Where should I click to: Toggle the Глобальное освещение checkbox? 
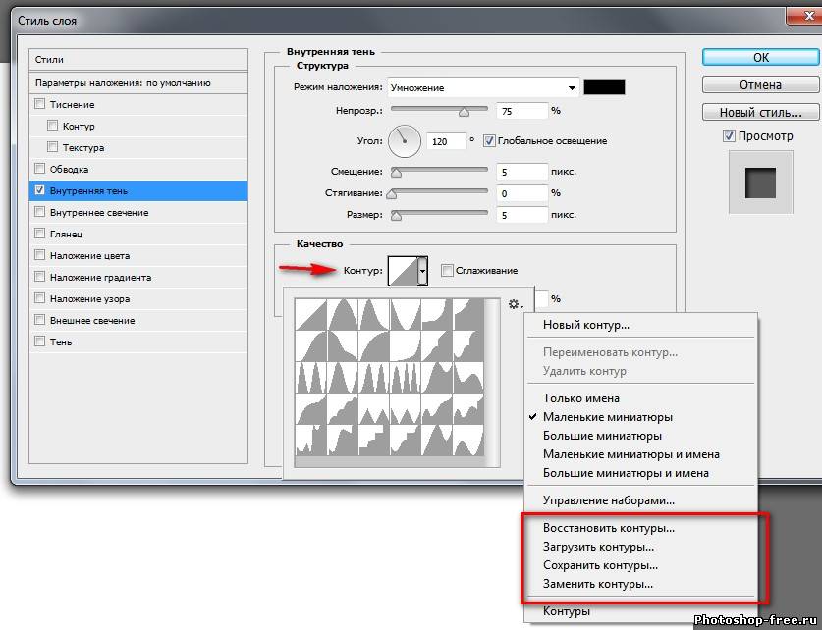coord(489,141)
